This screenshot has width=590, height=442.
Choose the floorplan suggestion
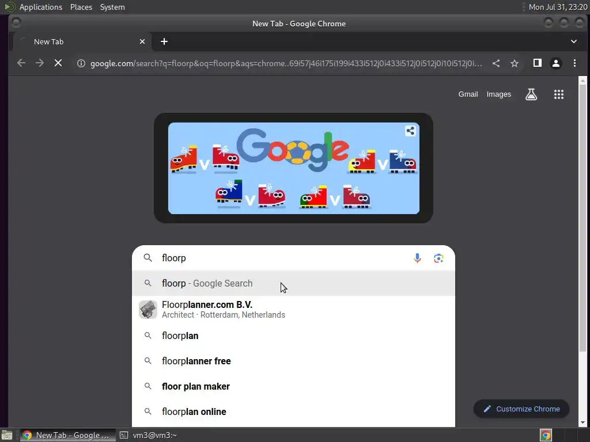293,336
